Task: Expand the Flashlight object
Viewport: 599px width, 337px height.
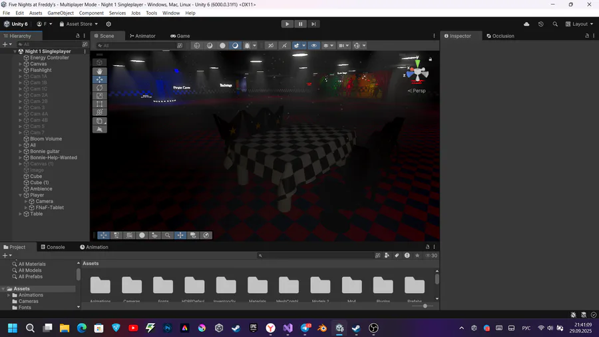Action: coord(20,70)
